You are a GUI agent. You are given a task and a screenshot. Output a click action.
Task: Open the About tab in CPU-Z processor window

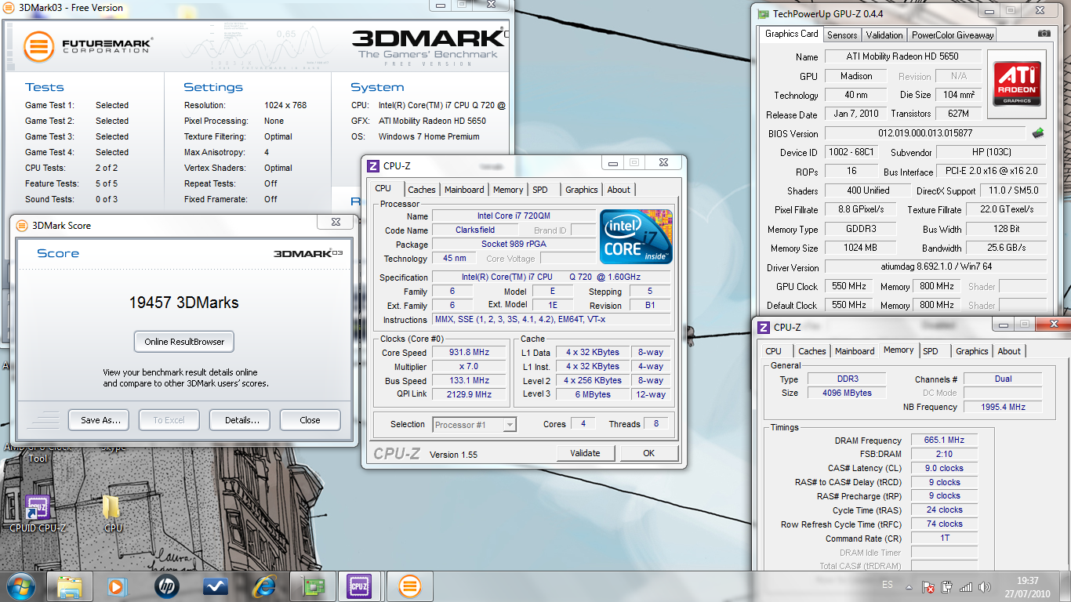[619, 190]
